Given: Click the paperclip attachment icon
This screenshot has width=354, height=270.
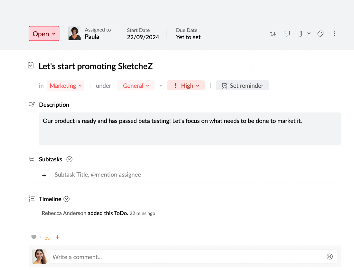Looking at the screenshot, I should pyautogui.click(x=300, y=34).
